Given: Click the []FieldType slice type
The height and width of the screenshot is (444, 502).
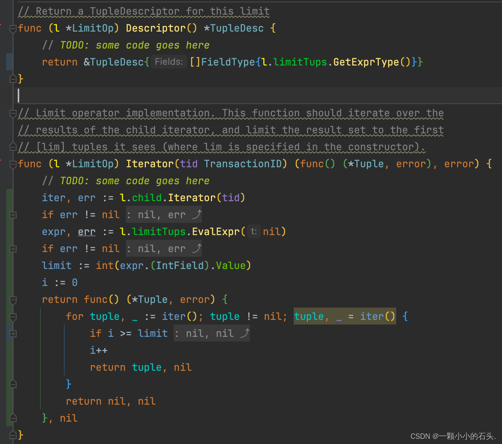Looking at the screenshot, I should (222, 62).
